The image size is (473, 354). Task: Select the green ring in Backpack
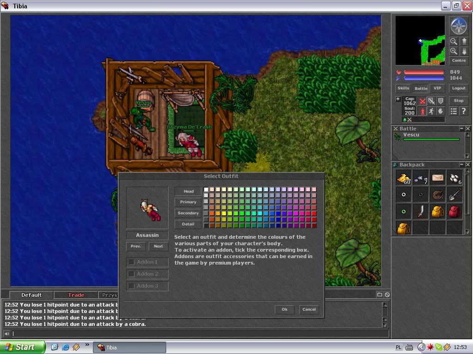click(x=404, y=212)
